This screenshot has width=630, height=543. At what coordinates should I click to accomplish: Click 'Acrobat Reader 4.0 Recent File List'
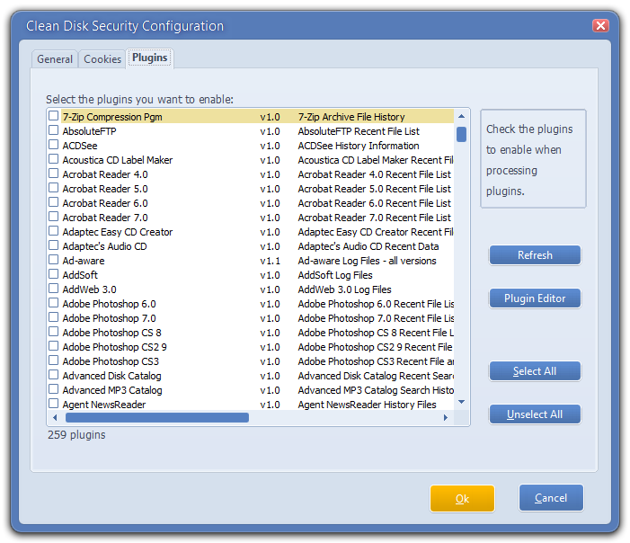click(375, 174)
